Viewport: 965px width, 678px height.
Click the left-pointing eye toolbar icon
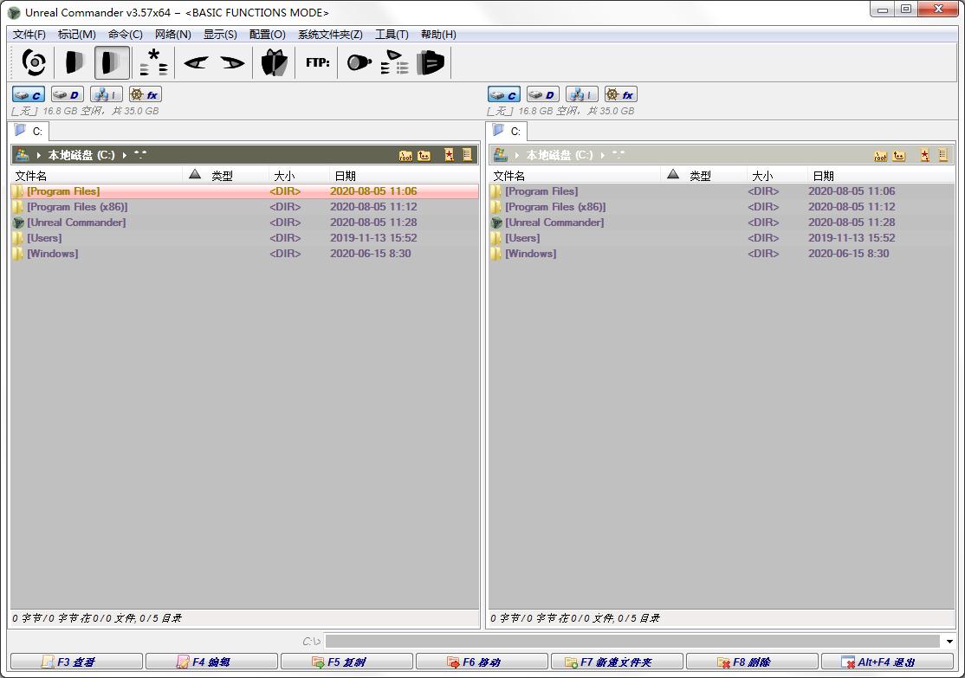[196, 62]
